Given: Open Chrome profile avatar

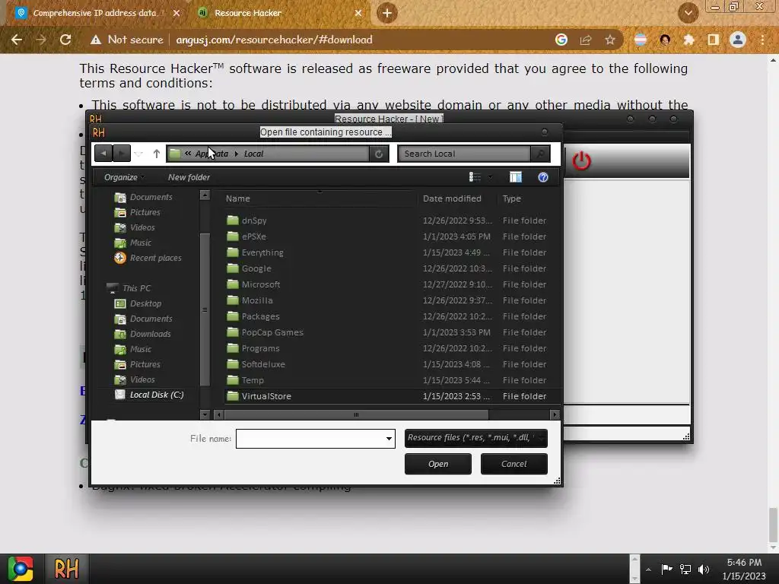Looking at the screenshot, I should click(x=738, y=40).
